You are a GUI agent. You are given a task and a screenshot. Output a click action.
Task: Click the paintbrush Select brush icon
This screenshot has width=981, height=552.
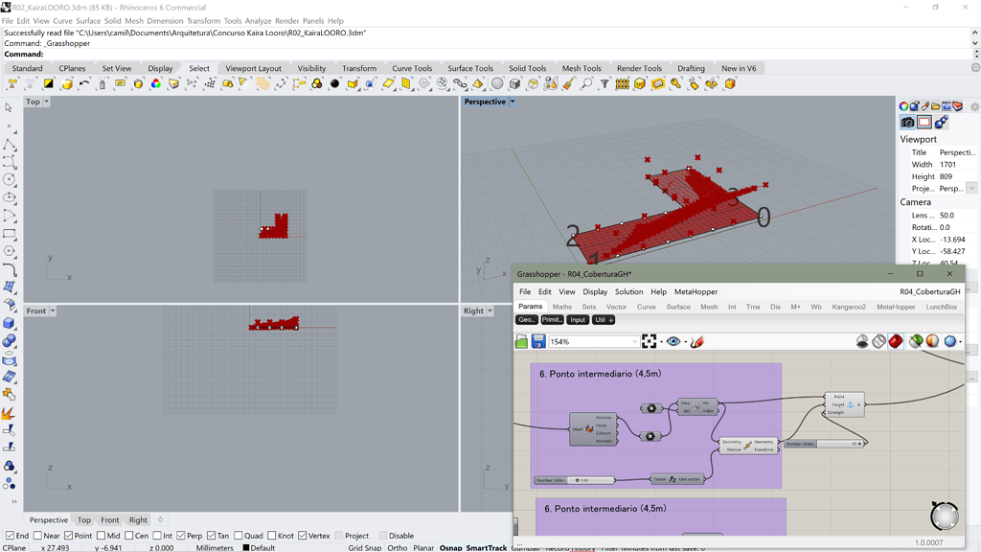(x=568, y=83)
